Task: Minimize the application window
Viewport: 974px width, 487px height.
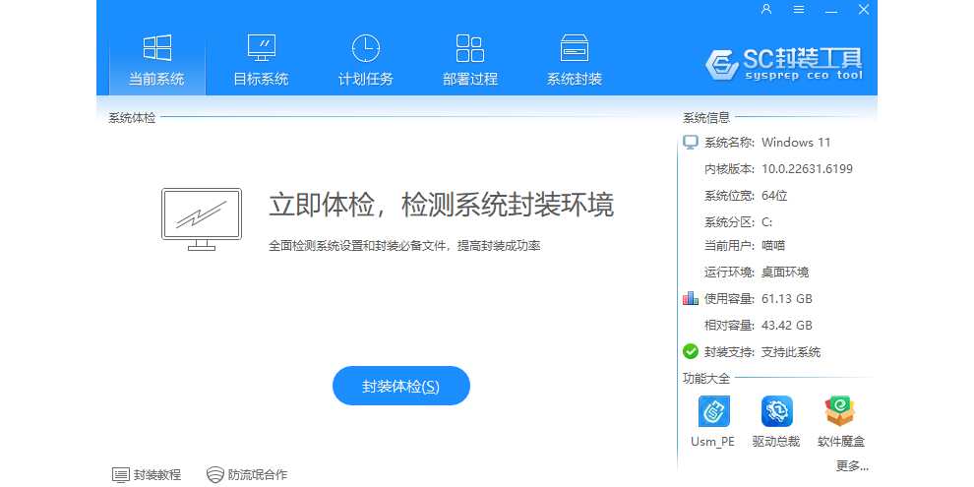Action: (831, 10)
